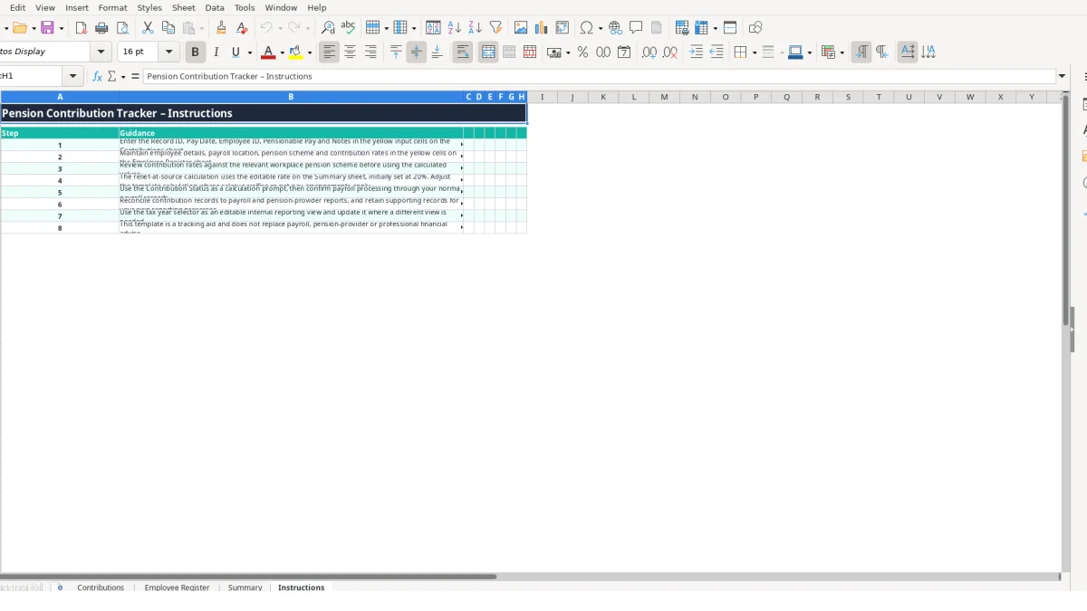Click the Export as PDF icon
The height and width of the screenshot is (611, 1087).
coord(81,28)
